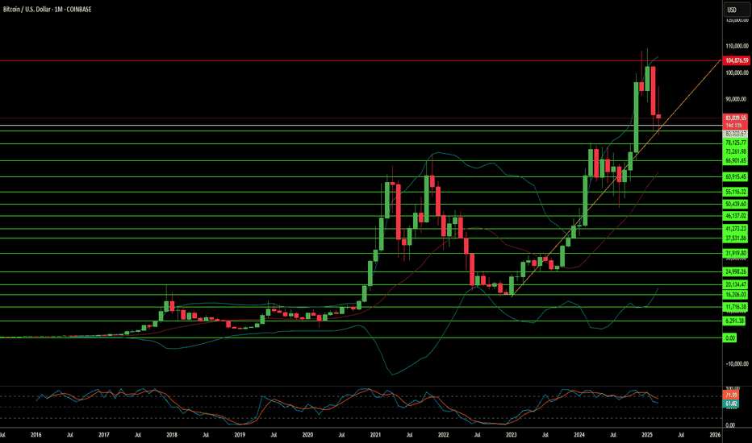Screen dimensions: 752x443
Task: Click the 2018 label on time axis
Action: 172,435
